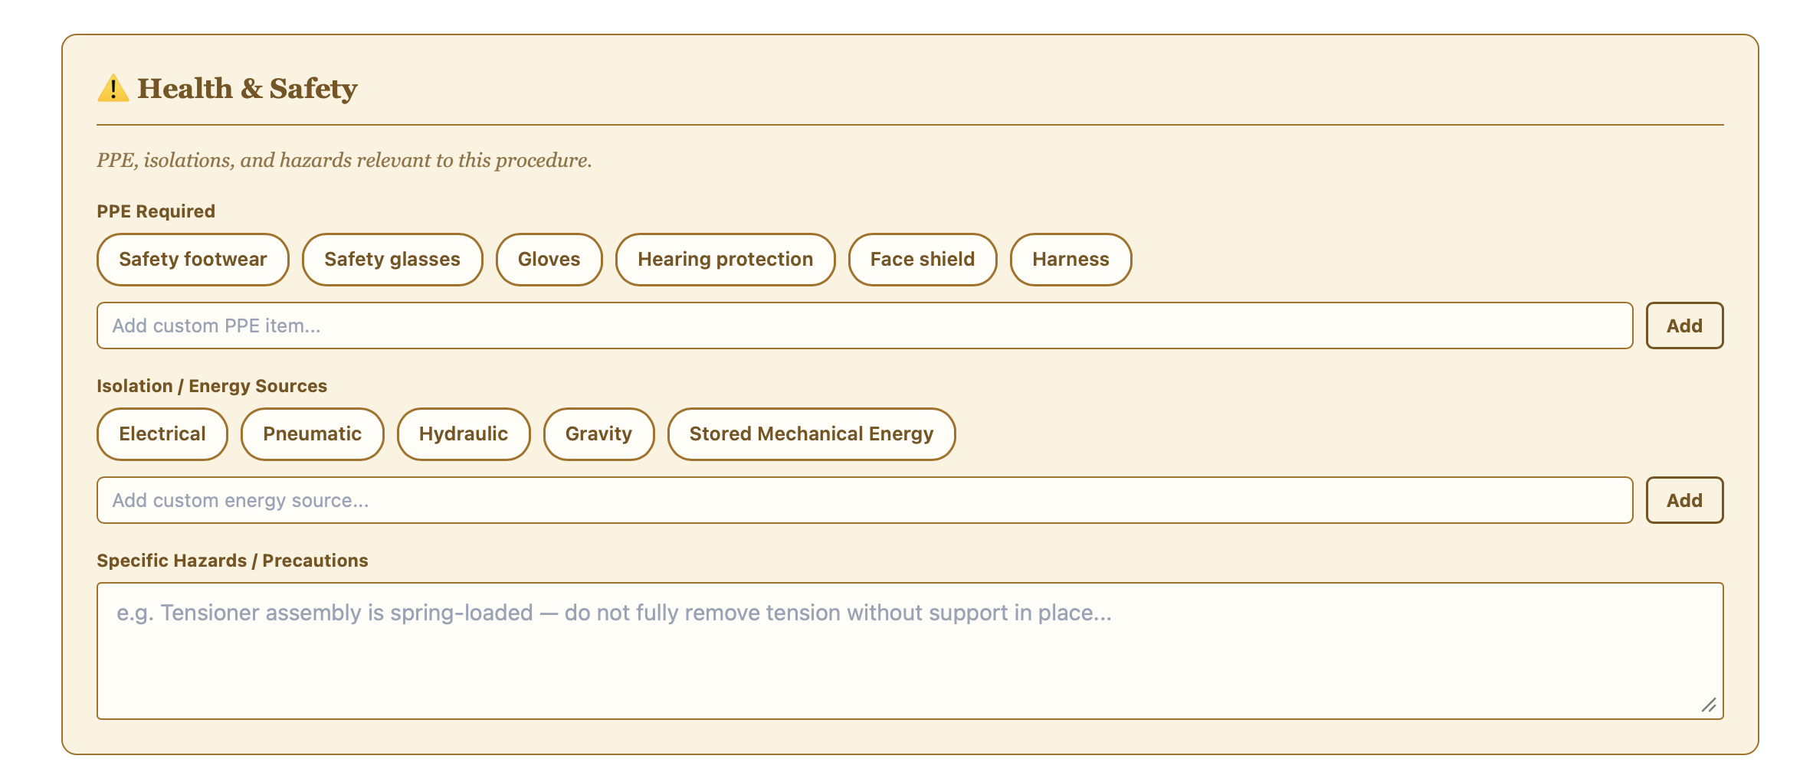Select the Gloves PPE chip

tap(549, 260)
